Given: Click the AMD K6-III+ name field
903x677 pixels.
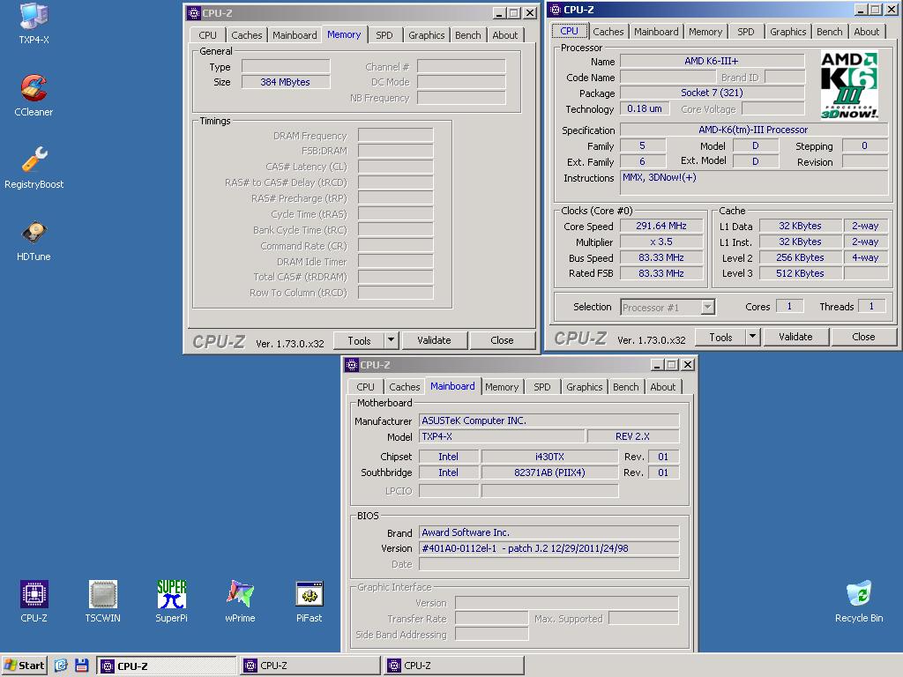Looking at the screenshot, I should pos(712,61).
